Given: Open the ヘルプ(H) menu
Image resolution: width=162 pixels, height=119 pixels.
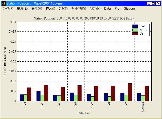Looking at the screenshot, I should (x=95, y=9).
